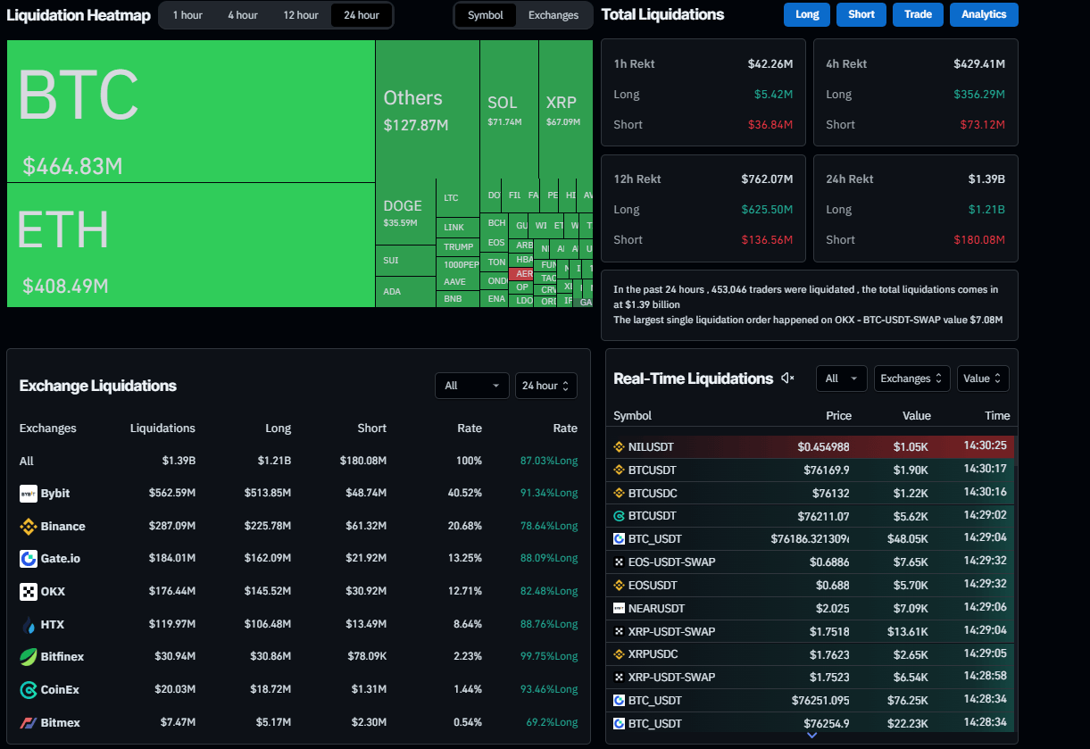1090x749 pixels.
Task: Click the Bitfinex leaf logo icon
Action: [29, 657]
